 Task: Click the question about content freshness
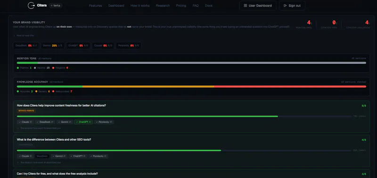(x=61, y=105)
